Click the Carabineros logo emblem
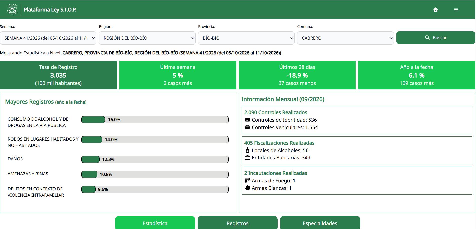Screen dimensions: 476x229 12,10
